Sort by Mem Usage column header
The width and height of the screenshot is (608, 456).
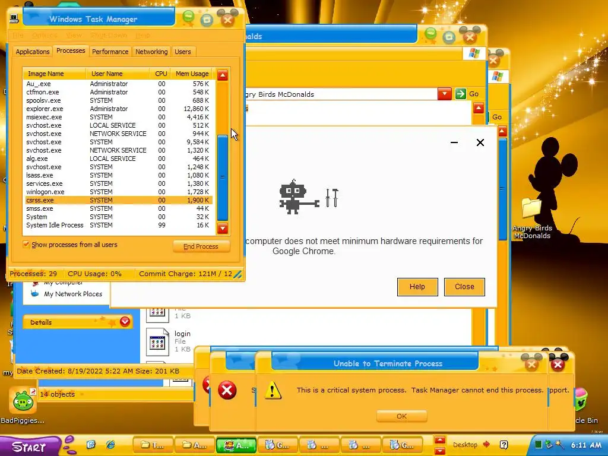192,74
